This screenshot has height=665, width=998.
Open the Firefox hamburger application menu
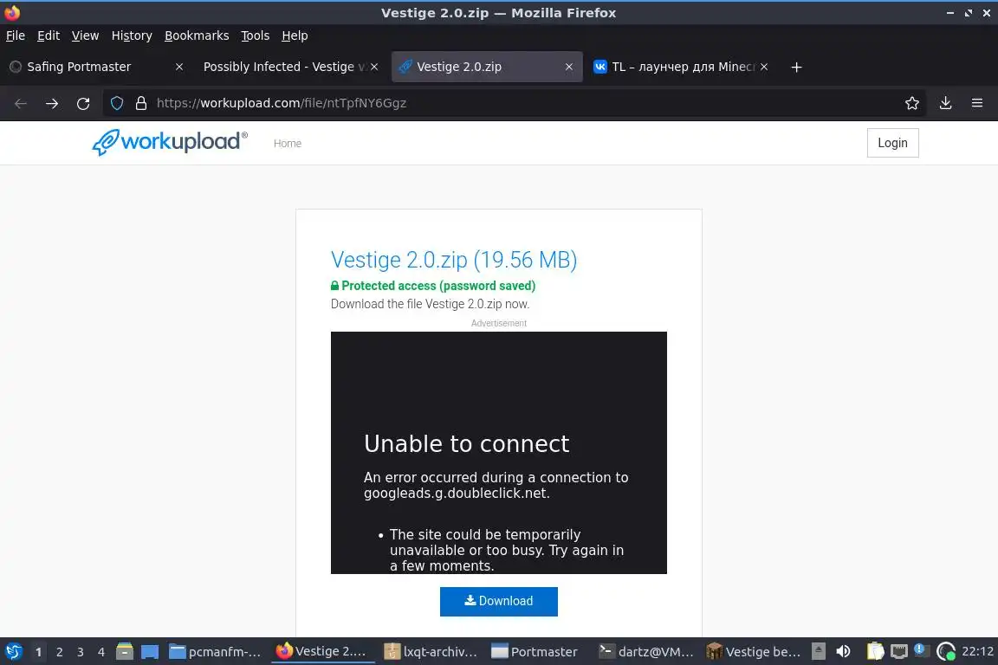(x=977, y=103)
